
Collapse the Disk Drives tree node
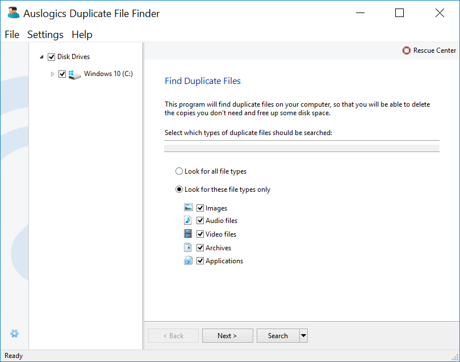(x=41, y=57)
